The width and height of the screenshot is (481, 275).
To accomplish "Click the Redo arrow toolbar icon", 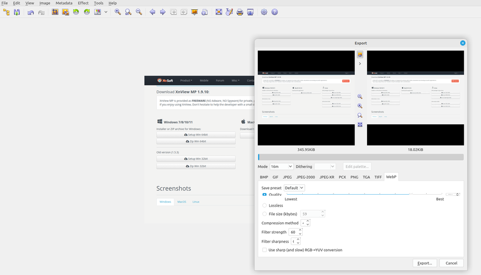I will (41, 12).
